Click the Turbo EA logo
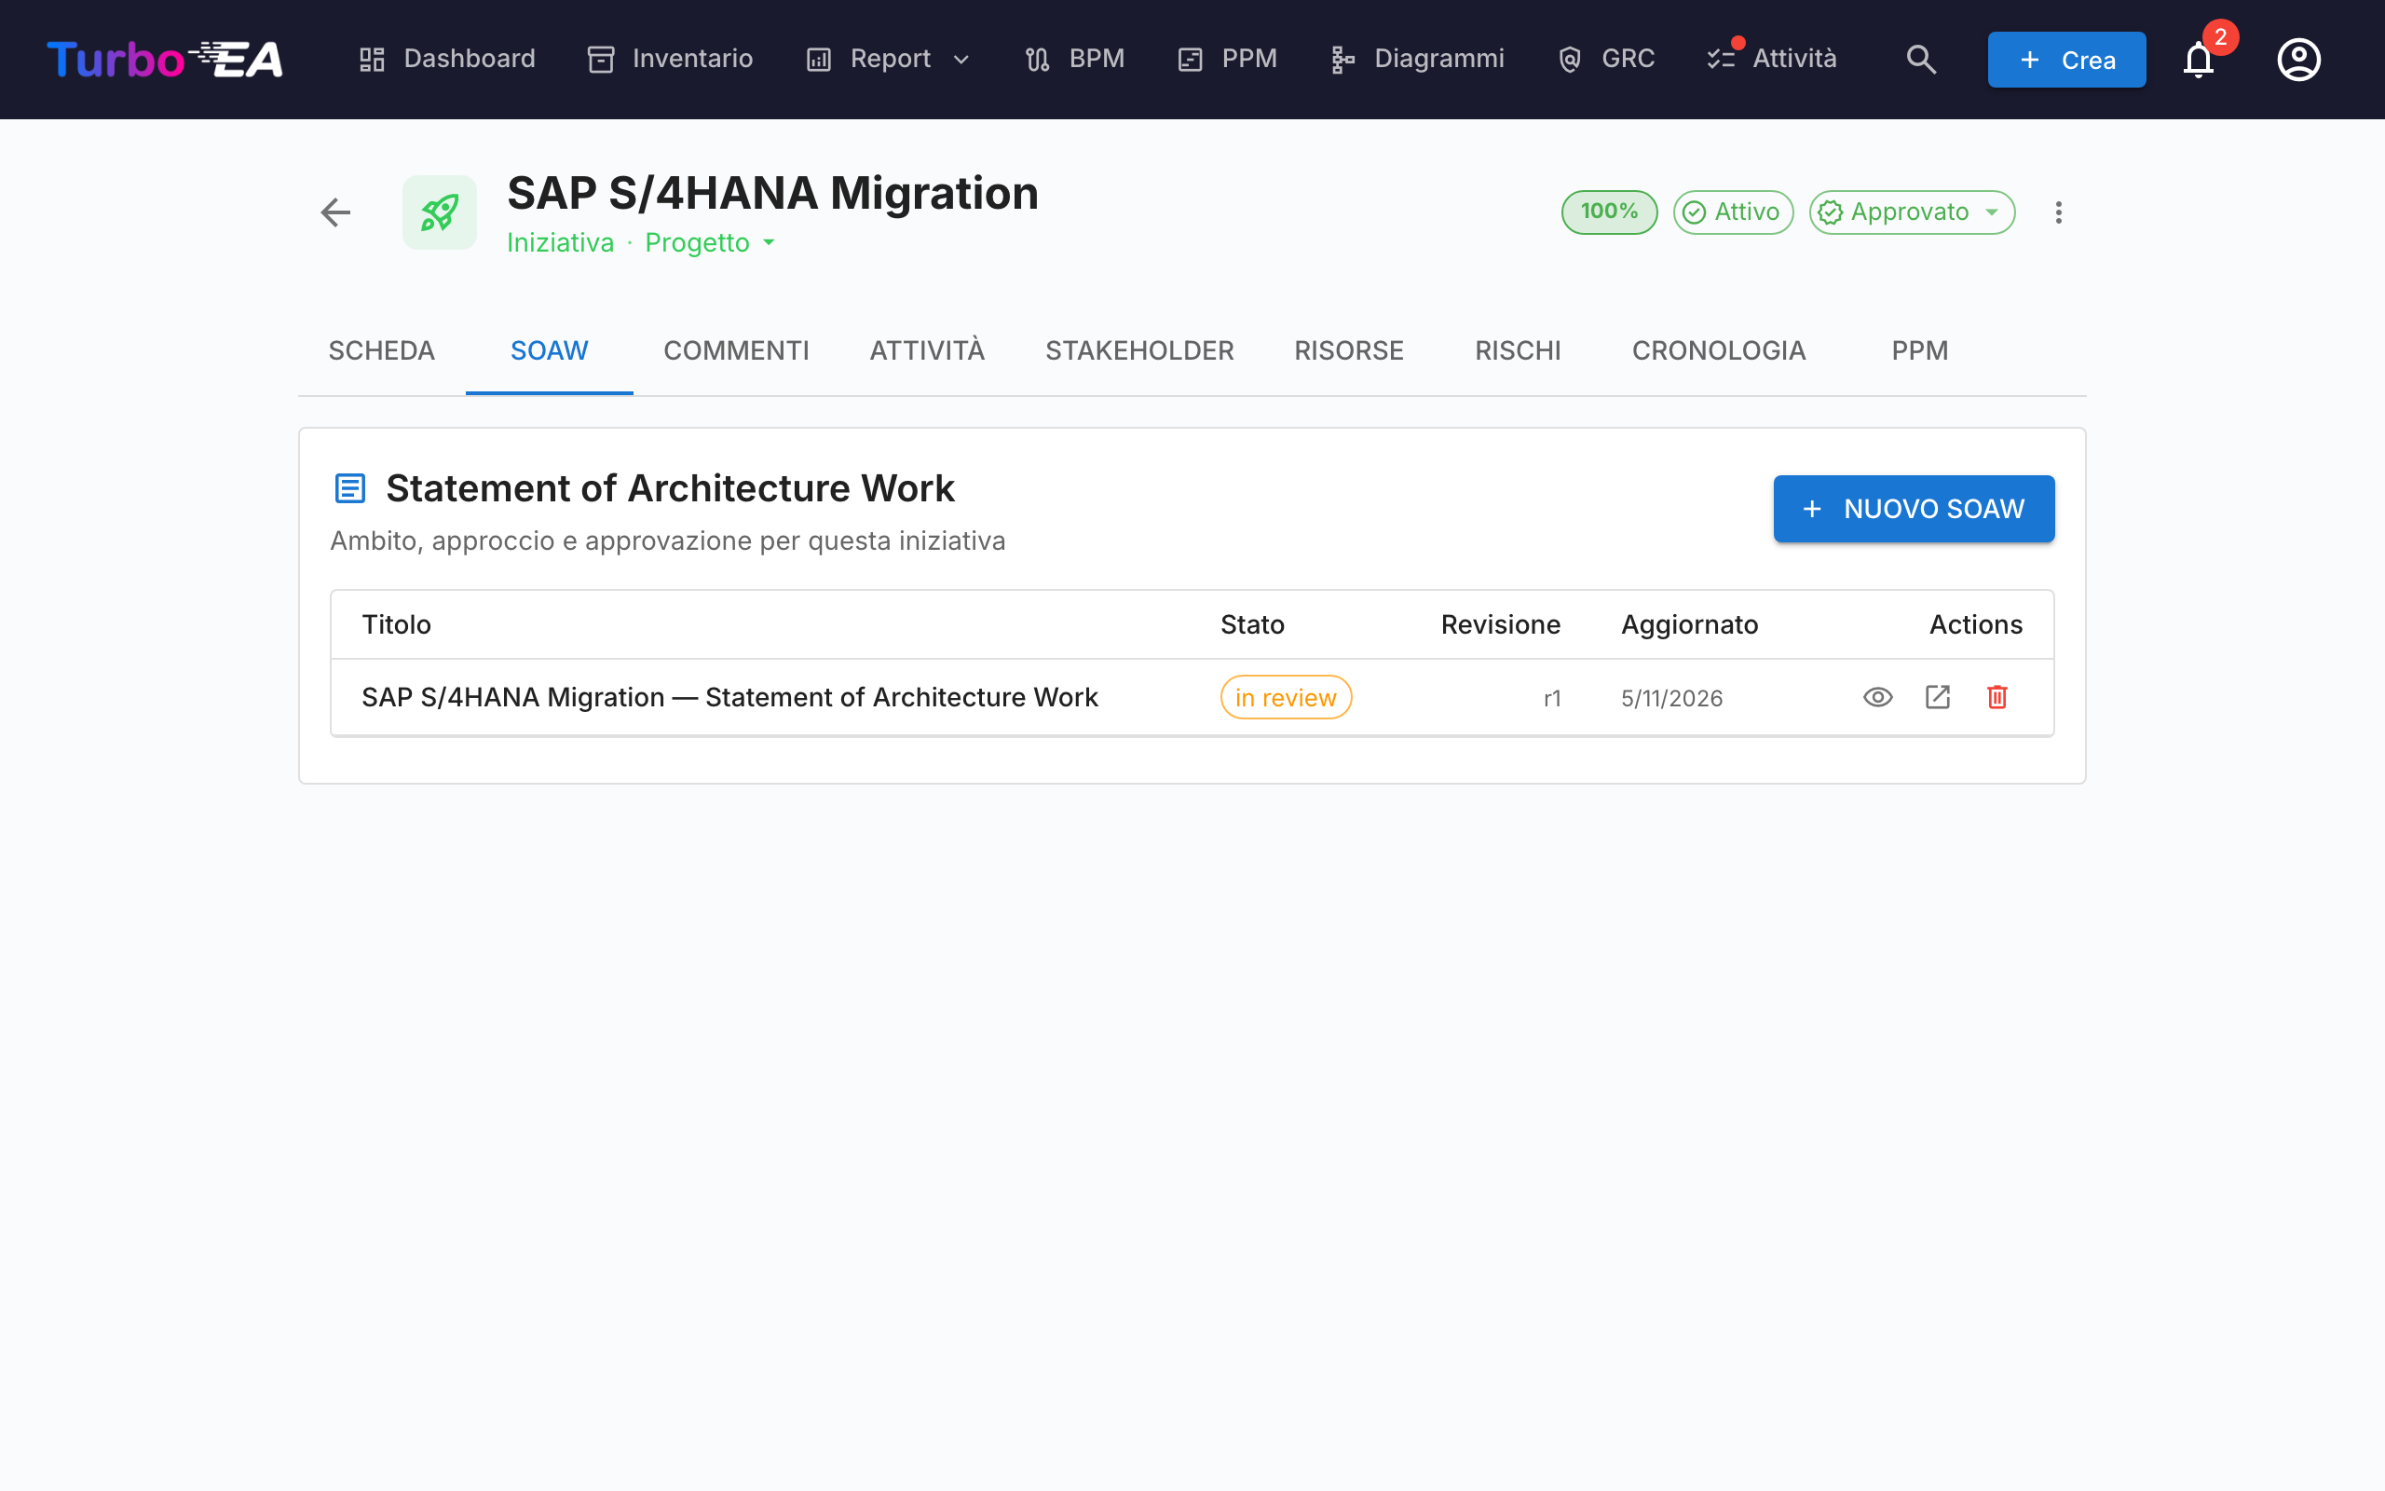This screenshot has height=1491, width=2385. [x=165, y=59]
